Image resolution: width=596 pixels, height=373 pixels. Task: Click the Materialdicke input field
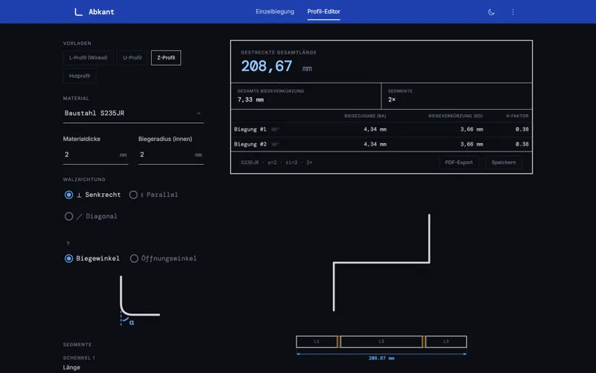[89, 154]
